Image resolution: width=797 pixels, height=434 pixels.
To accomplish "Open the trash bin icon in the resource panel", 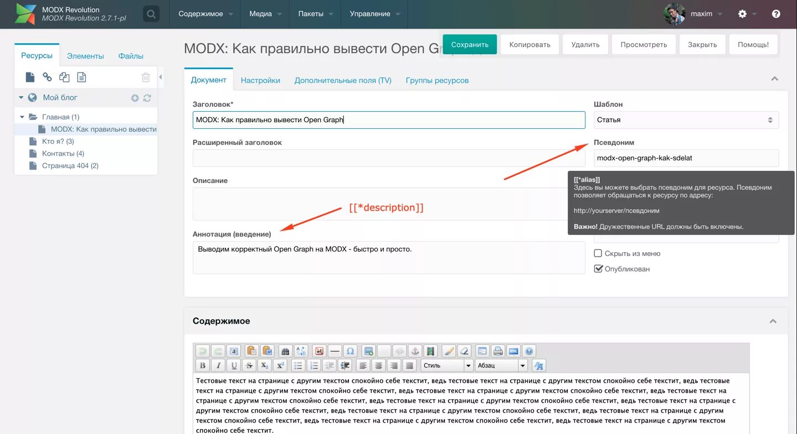I will point(146,77).
